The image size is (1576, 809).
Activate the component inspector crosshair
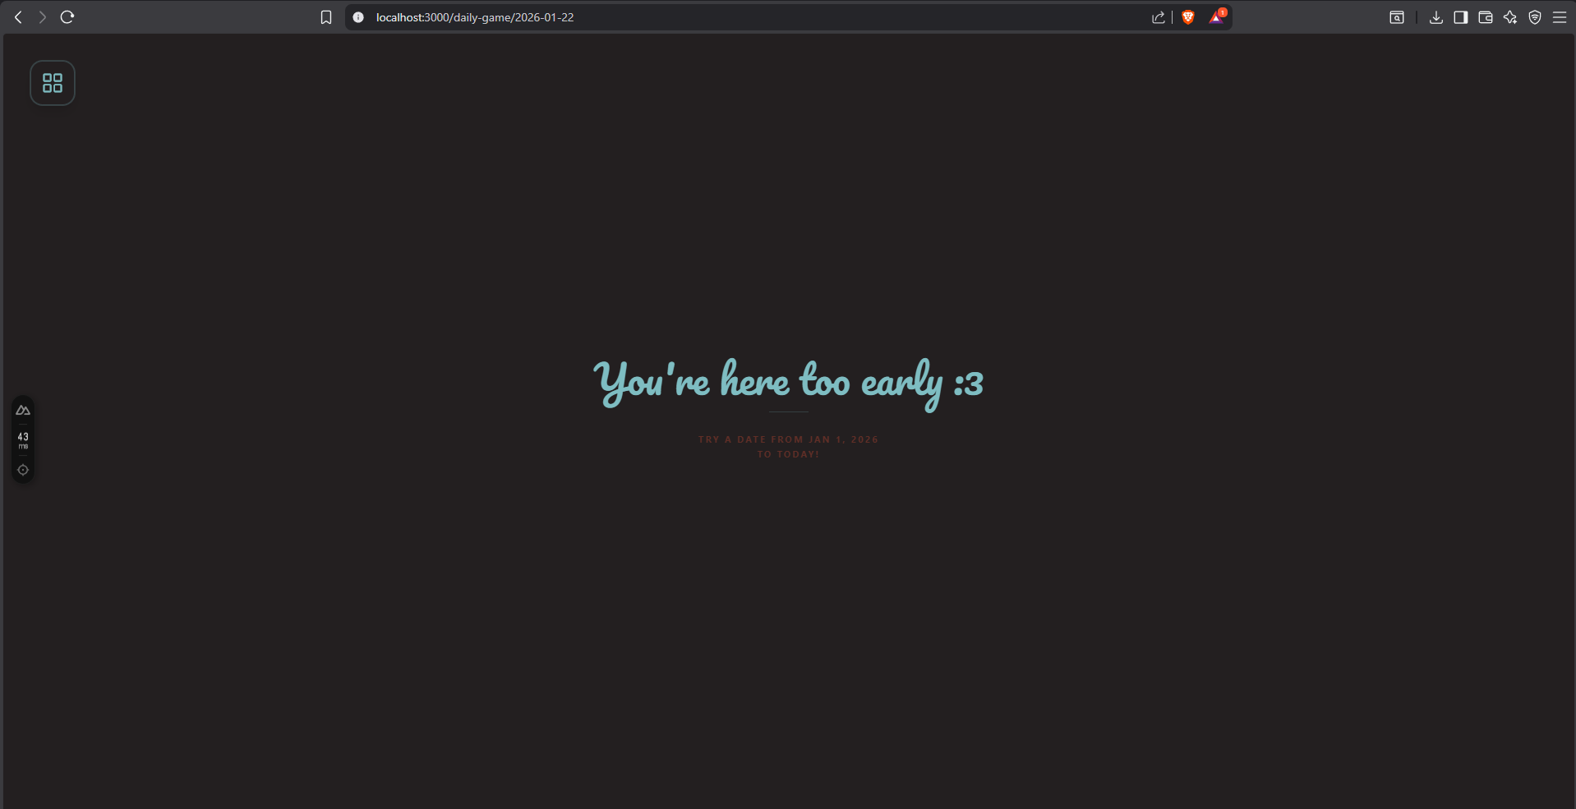tap(23, 470)
